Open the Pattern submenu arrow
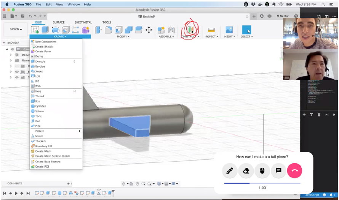 coord(80,131)
